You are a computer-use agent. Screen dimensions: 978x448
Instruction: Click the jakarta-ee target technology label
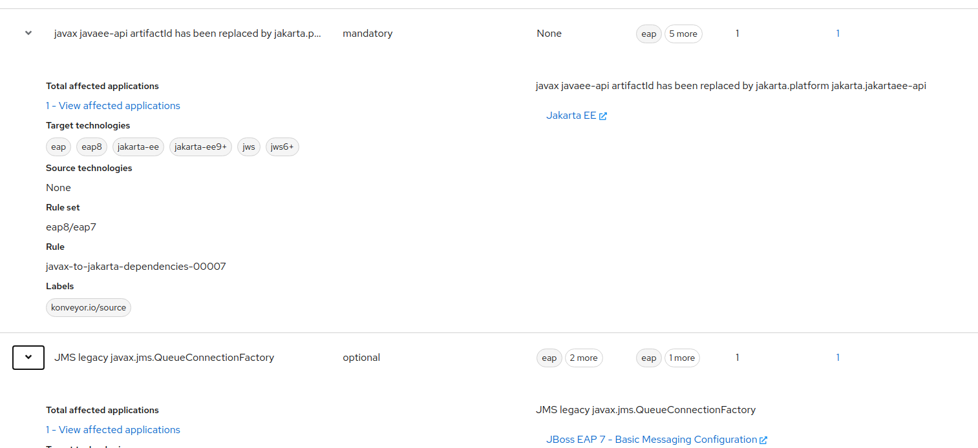coord(138,147)
